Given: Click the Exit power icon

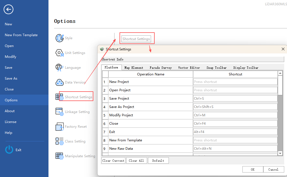Looking at the screenshot, I should pos(9,150).
